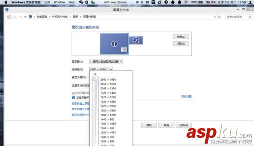This screenshot has height=146, width=254.
Task: Open 投影到第二屏幕 link
Action: click(x=81, y=104)
